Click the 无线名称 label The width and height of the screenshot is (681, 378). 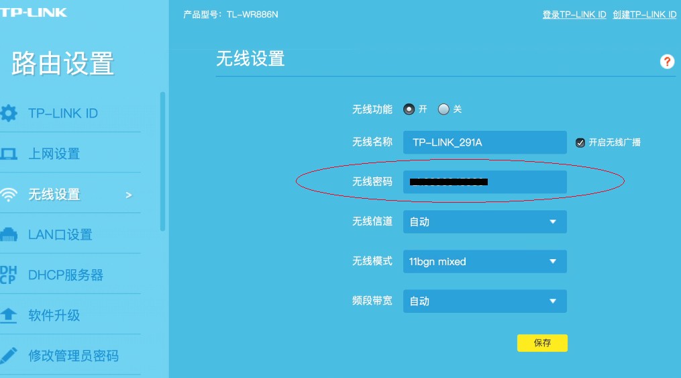372,142
